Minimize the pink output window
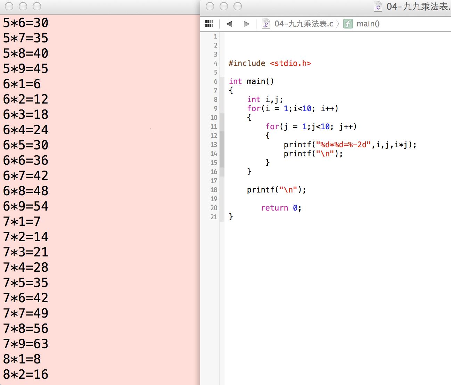451x385 pixels. point(23,6)
